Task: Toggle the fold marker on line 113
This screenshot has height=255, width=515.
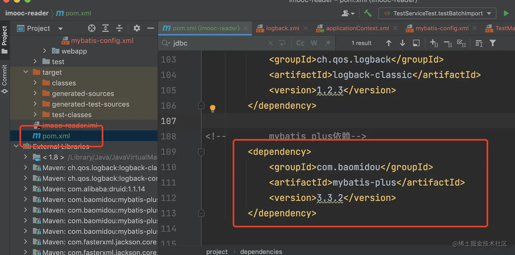Action: [x=201, y=213]
